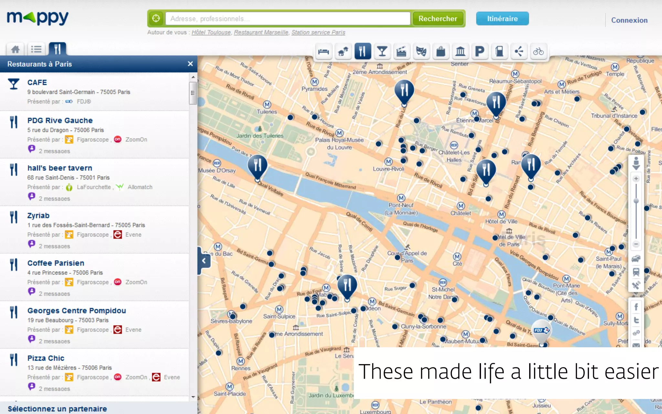Click the Bicycle category icon

538,51
